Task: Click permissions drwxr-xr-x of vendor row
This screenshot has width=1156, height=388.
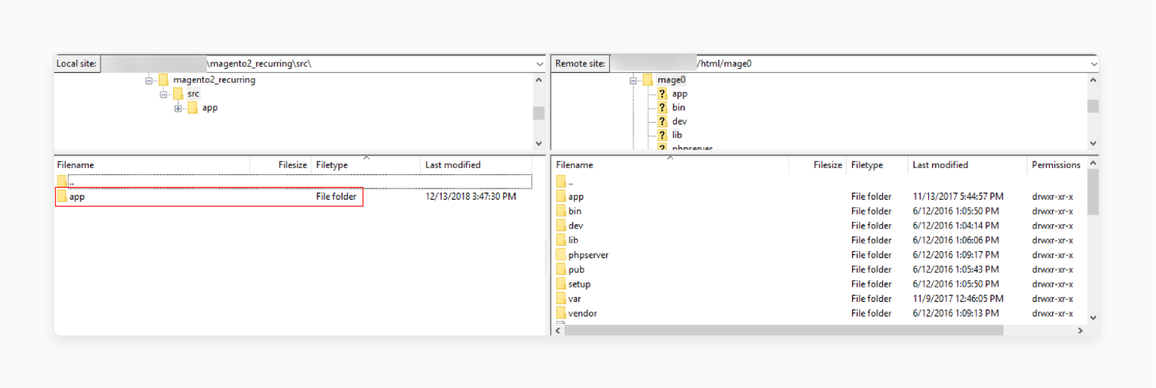Action: pos(1052,313)
